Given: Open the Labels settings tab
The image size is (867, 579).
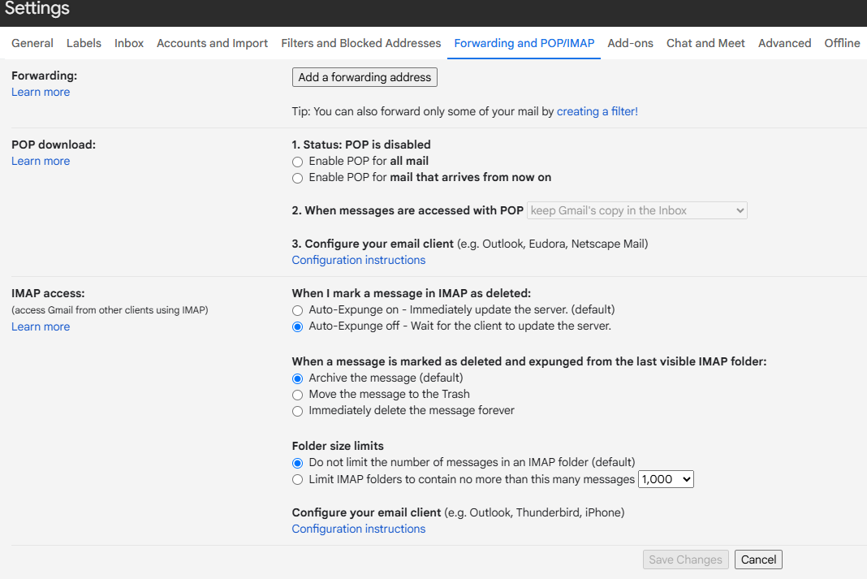Looking at the screenshot, I should [84, 43].
